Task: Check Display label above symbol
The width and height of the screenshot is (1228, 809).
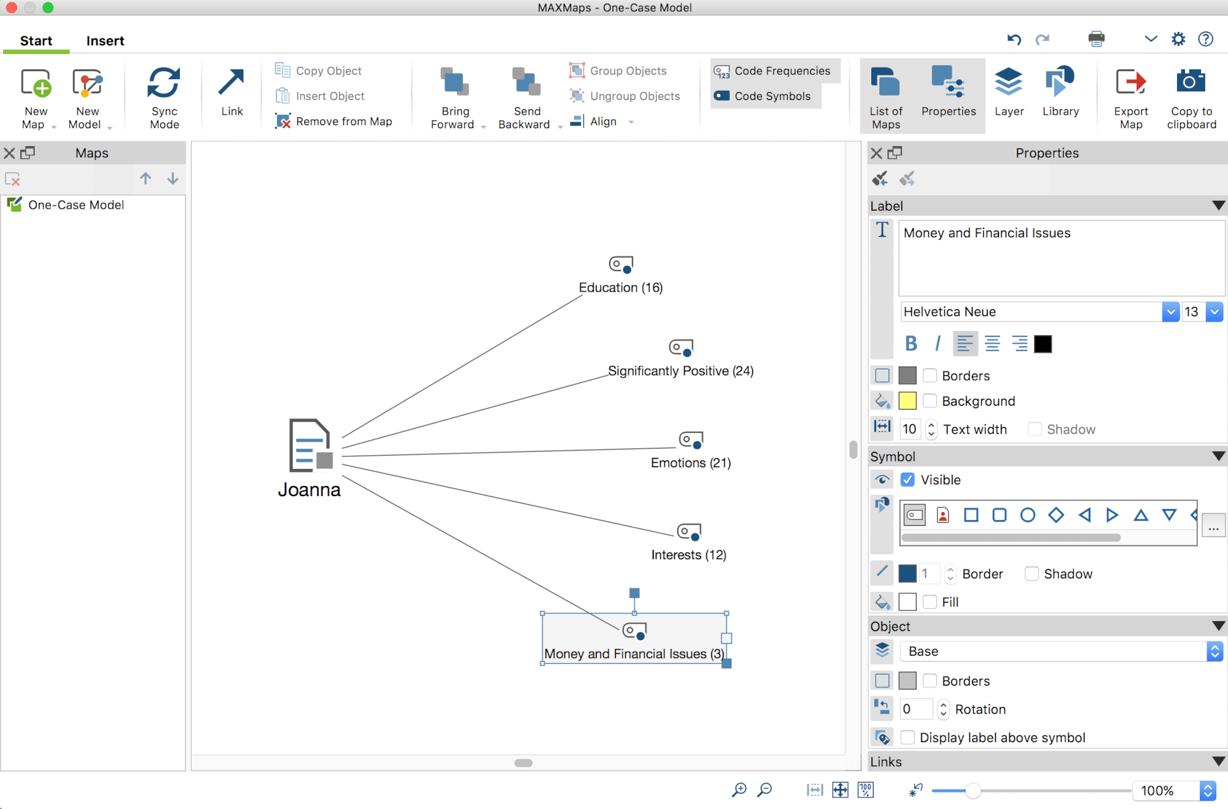Action: 907,737
